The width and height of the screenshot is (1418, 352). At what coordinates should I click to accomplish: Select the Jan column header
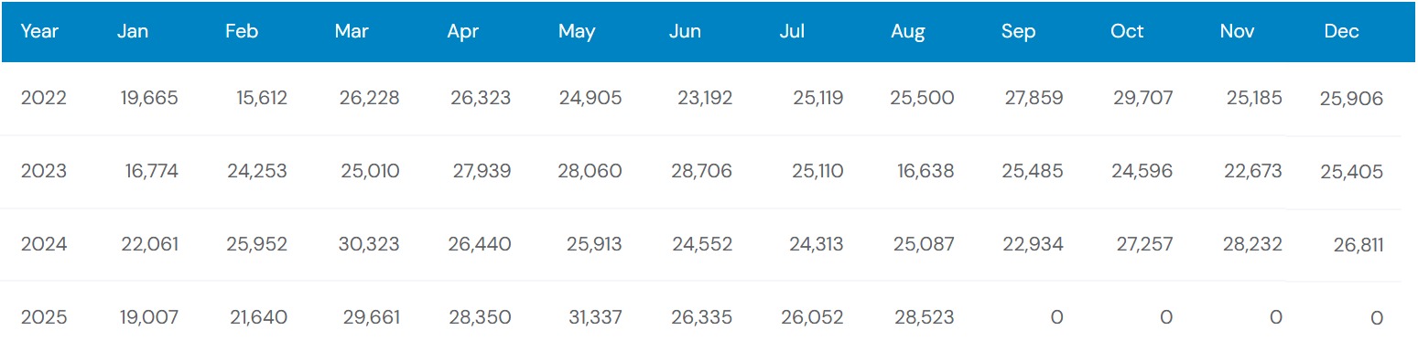point(133,31)
